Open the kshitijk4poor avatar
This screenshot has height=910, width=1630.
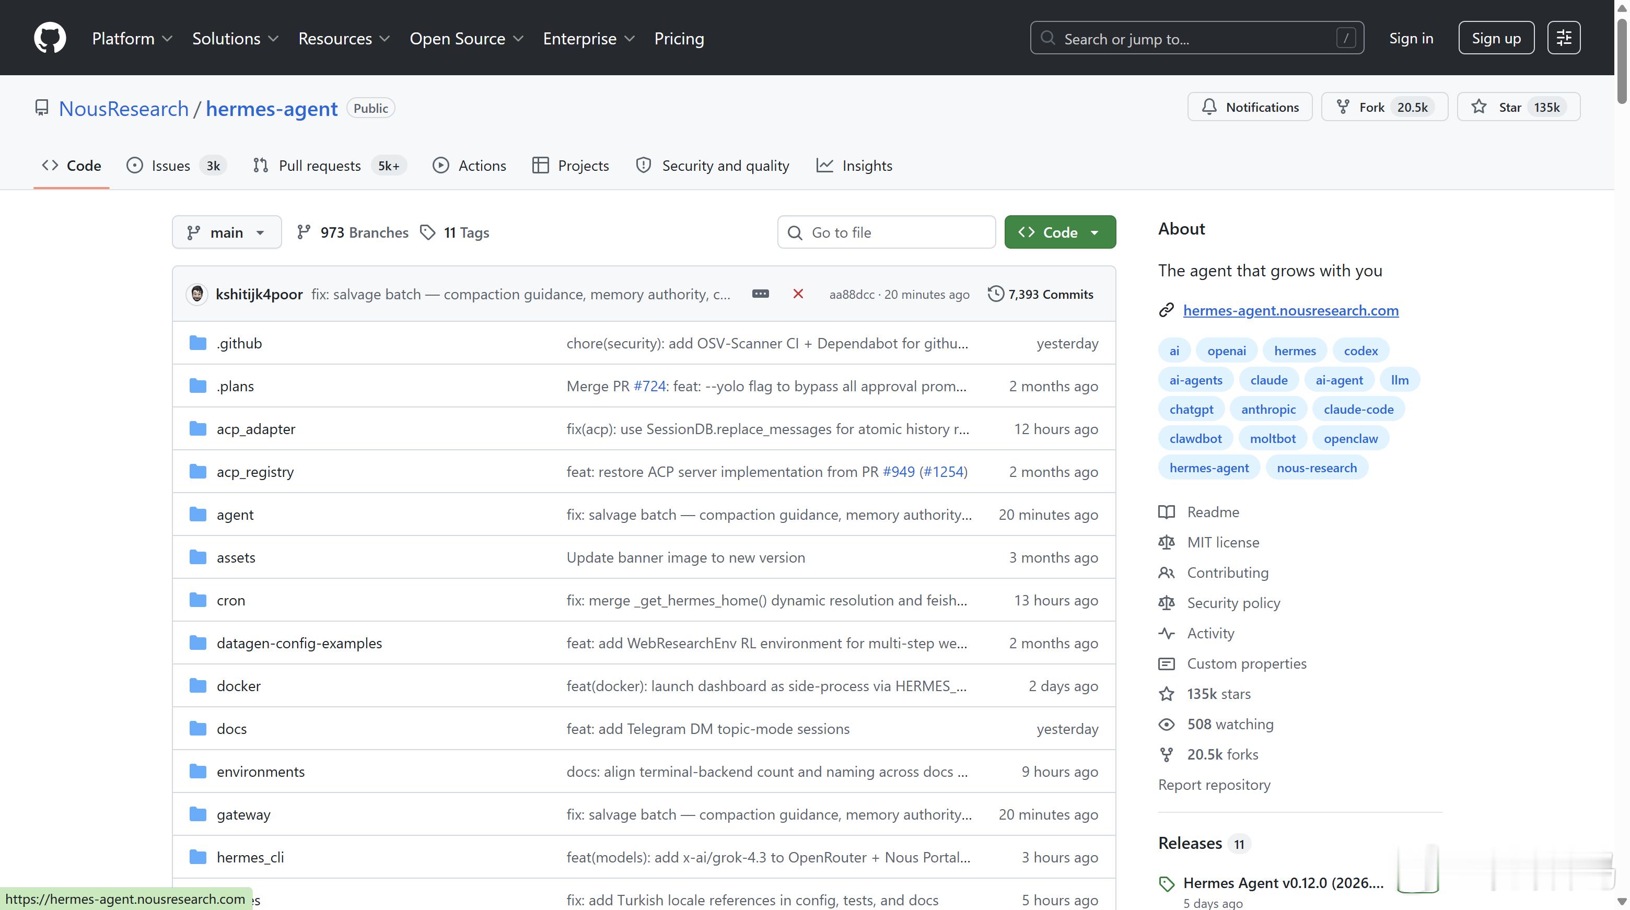pyautogui.click(x=197, y=294)
